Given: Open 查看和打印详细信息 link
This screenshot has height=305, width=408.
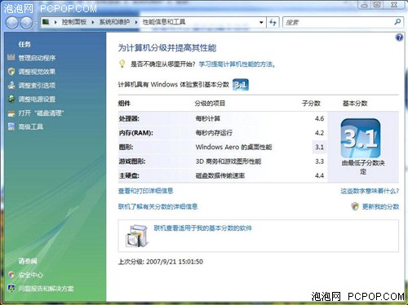Looking at the screenshot, I should 145,191.
